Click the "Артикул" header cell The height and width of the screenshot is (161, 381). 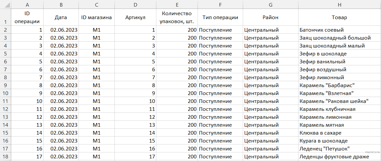135,17
